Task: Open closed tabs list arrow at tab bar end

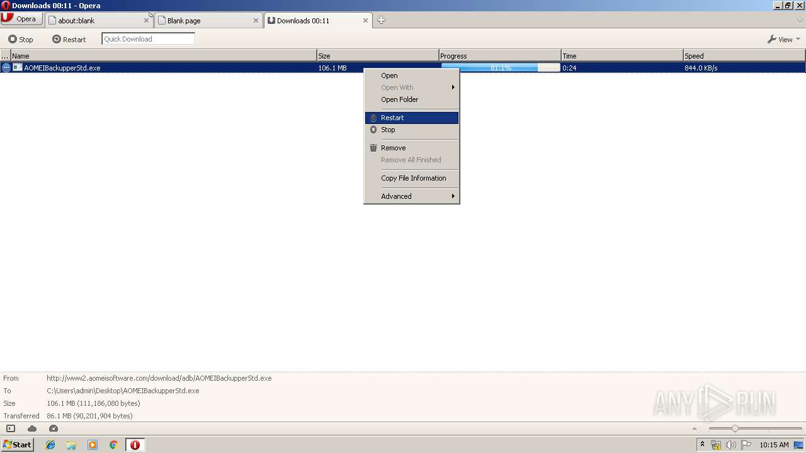Action: click(x=800, y=20)
